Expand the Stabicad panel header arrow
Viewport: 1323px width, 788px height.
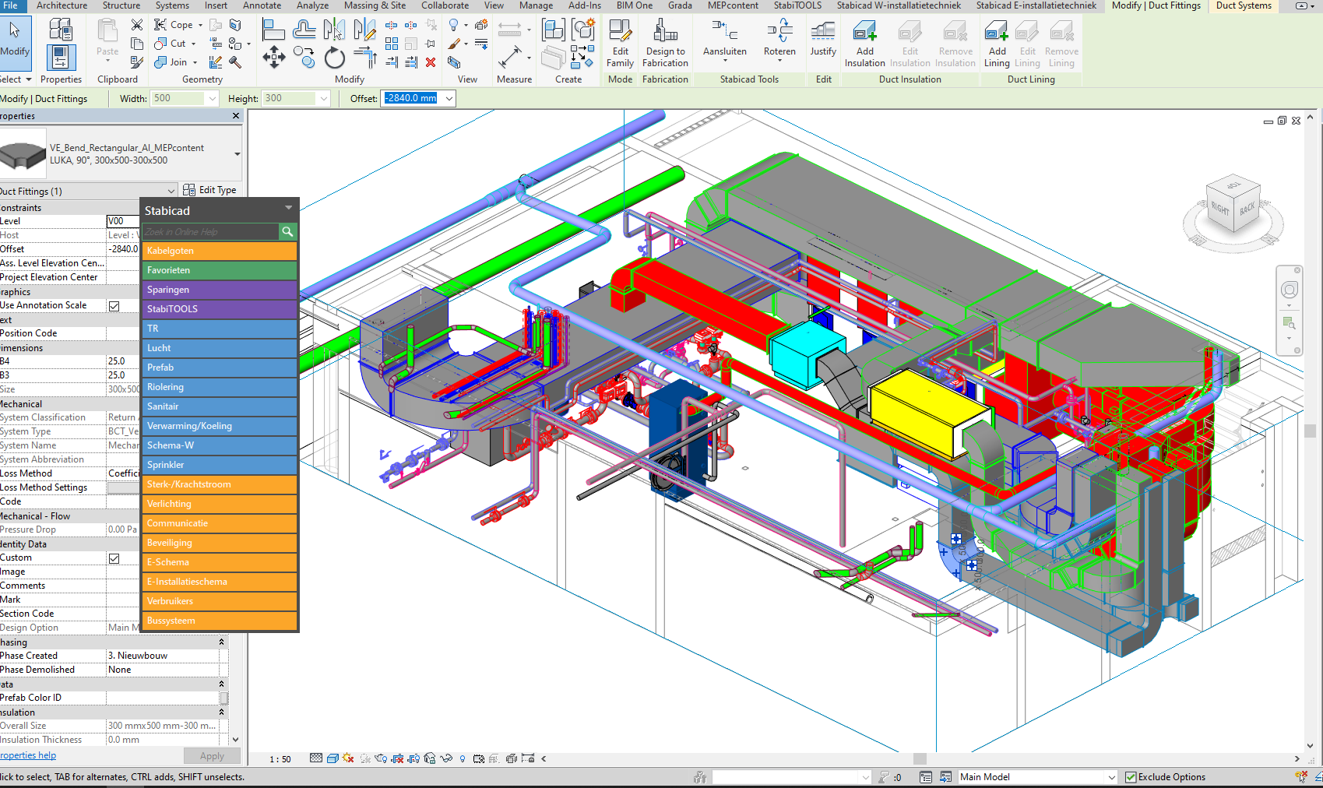click(289, 208)
